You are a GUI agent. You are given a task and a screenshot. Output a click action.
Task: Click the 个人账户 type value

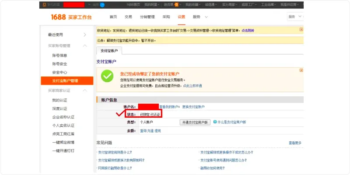(147, 122)
